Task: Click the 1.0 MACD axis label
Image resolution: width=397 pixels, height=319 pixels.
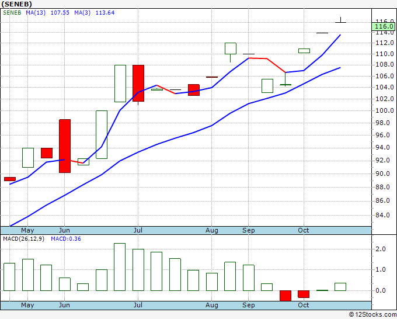Action: 381,269
